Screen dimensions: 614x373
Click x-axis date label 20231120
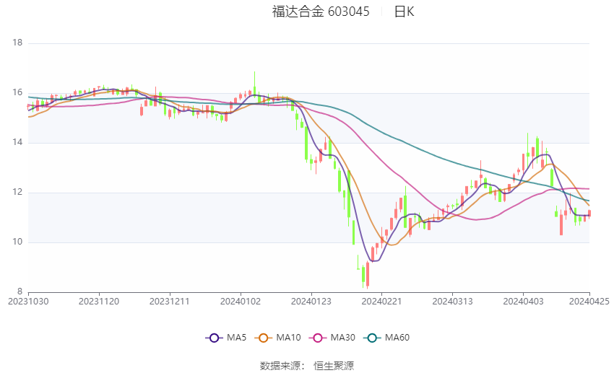pyautogui.click(x=99, y=302)
